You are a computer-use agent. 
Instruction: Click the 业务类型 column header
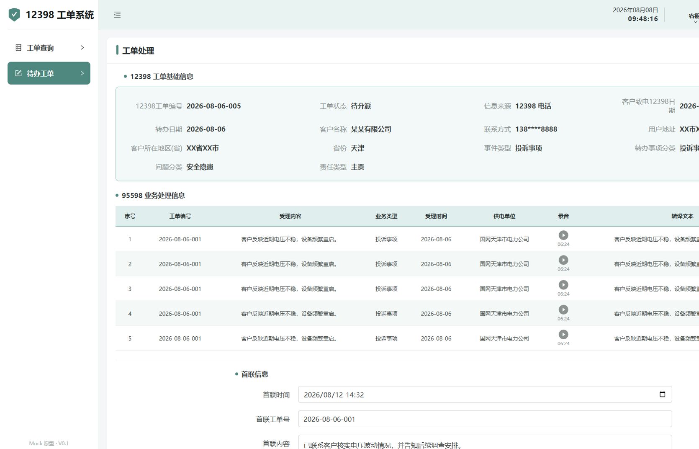[386, 216]
